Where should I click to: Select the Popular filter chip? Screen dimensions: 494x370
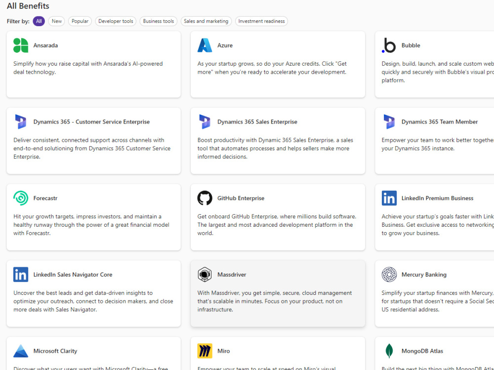tap(80, 21)
